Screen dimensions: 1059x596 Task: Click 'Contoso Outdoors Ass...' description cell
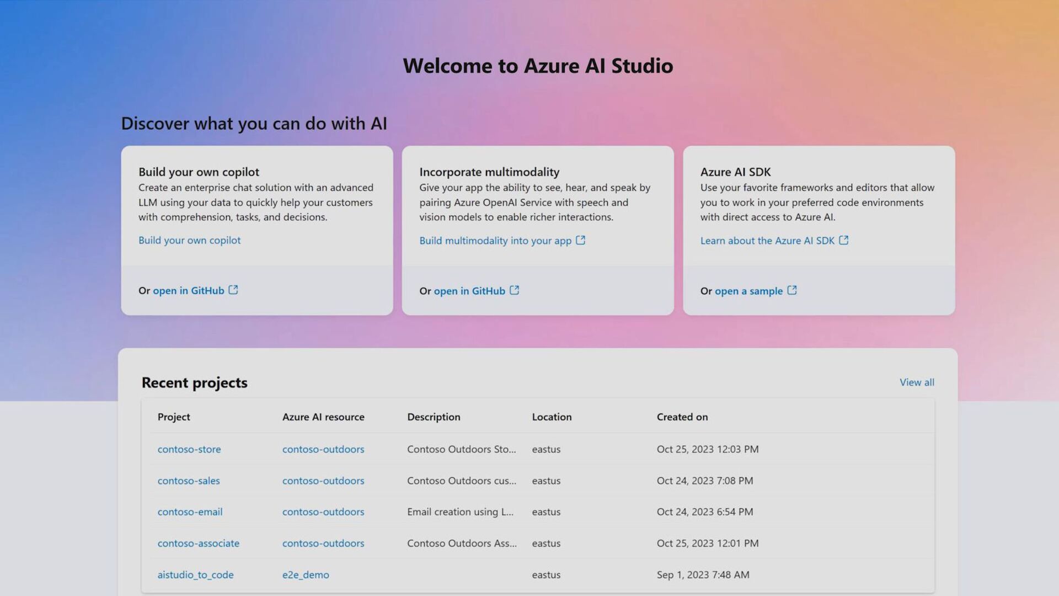[x=462, y=543]
